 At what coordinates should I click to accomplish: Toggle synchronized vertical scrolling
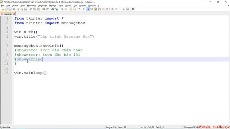coord(71,9)
